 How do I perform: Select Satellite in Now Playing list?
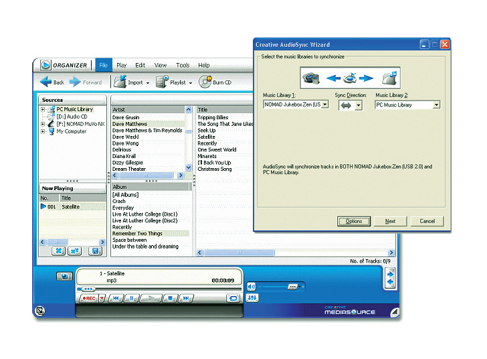pos(73,206)
